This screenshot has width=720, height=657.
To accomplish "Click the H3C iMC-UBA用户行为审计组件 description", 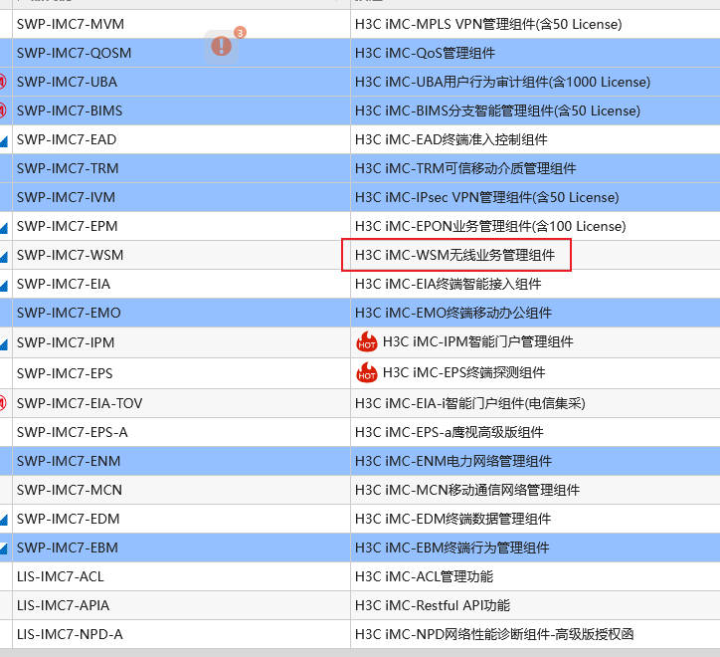I will click(x=503, y=82).
